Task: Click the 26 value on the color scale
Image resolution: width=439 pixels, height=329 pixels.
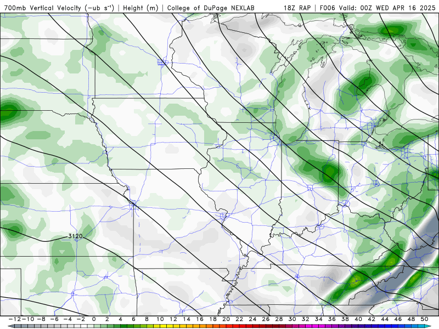Action: tap(266, 319)
